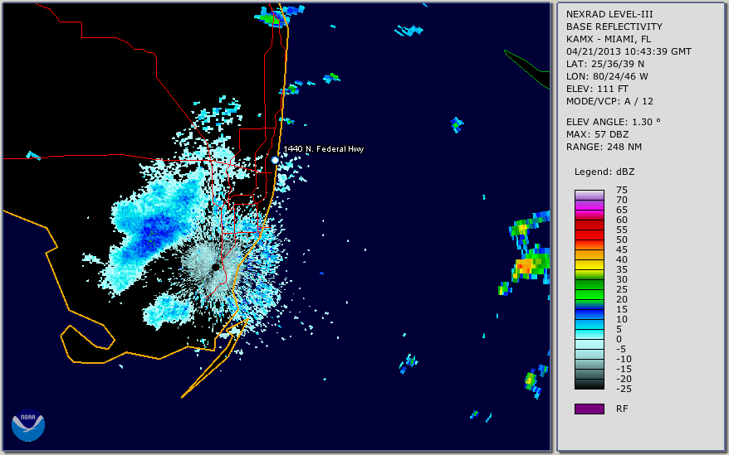Click the "-15" legend scale value
The height and width of the screenshot is (455, 729).
click(x=624, y=369)
